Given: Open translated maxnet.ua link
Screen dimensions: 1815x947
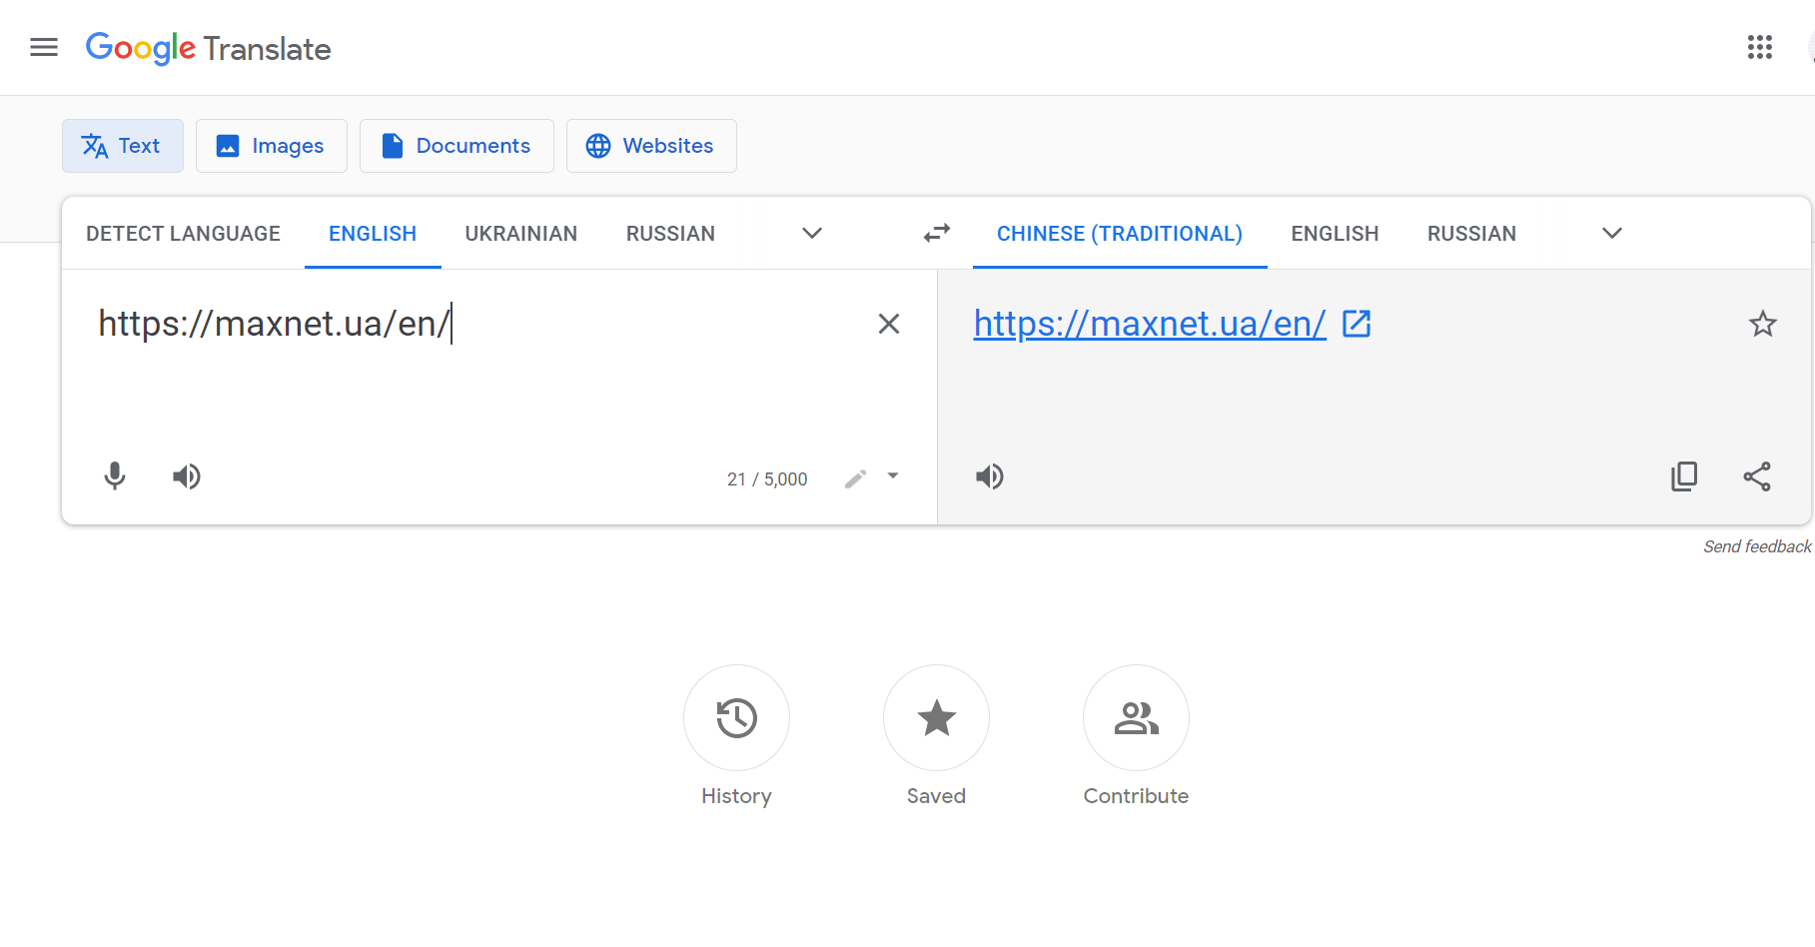Looking at the screenshot, I should click(x=1150, y=324).
